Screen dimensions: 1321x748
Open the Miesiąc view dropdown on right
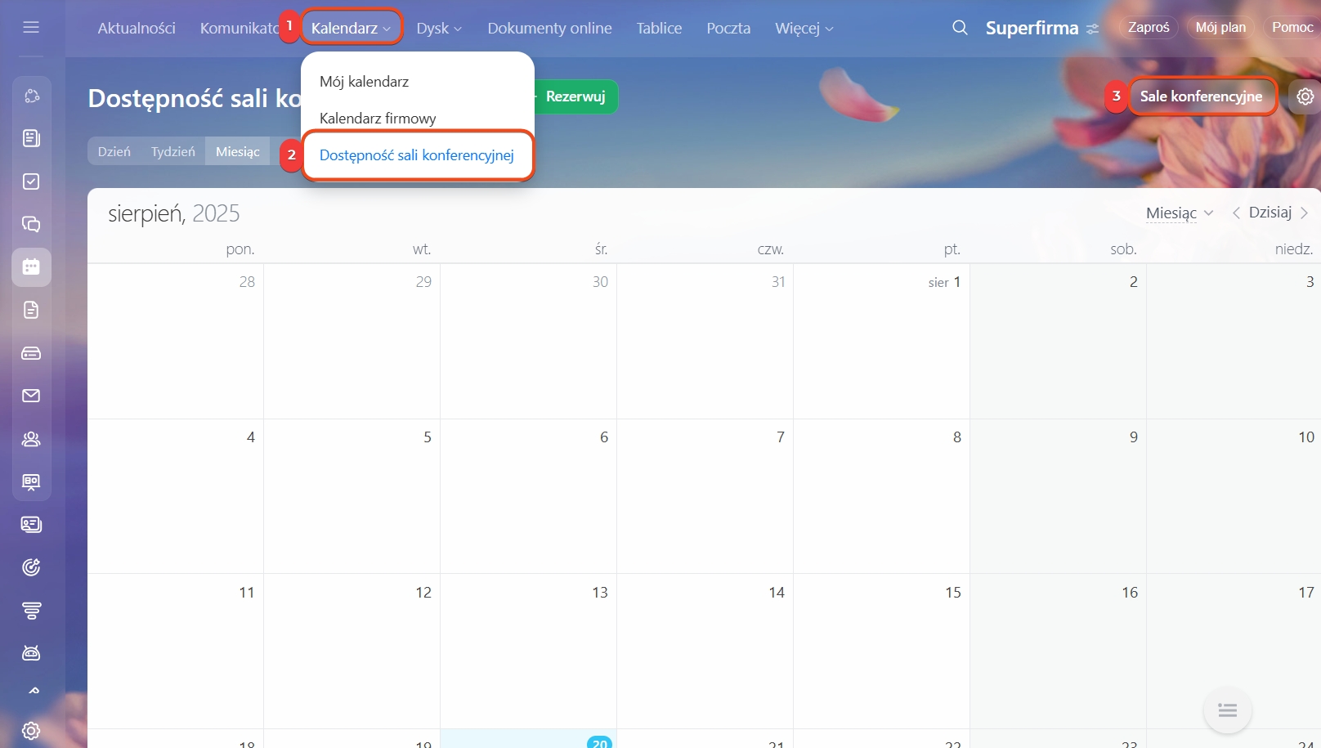tap(1180, 213)
